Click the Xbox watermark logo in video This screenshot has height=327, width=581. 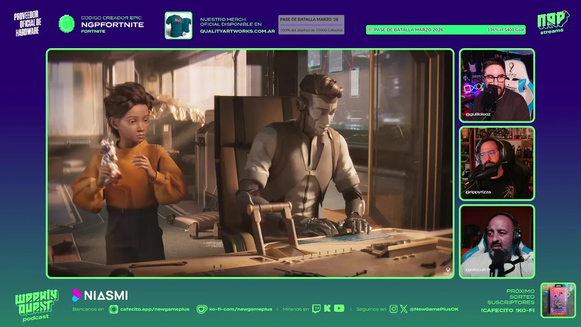448,272
